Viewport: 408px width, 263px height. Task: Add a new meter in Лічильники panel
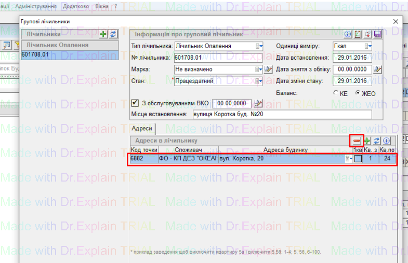[x=103, y=34]
